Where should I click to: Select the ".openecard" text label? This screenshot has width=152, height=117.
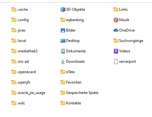pyautogui.click(x=26, y=72)
